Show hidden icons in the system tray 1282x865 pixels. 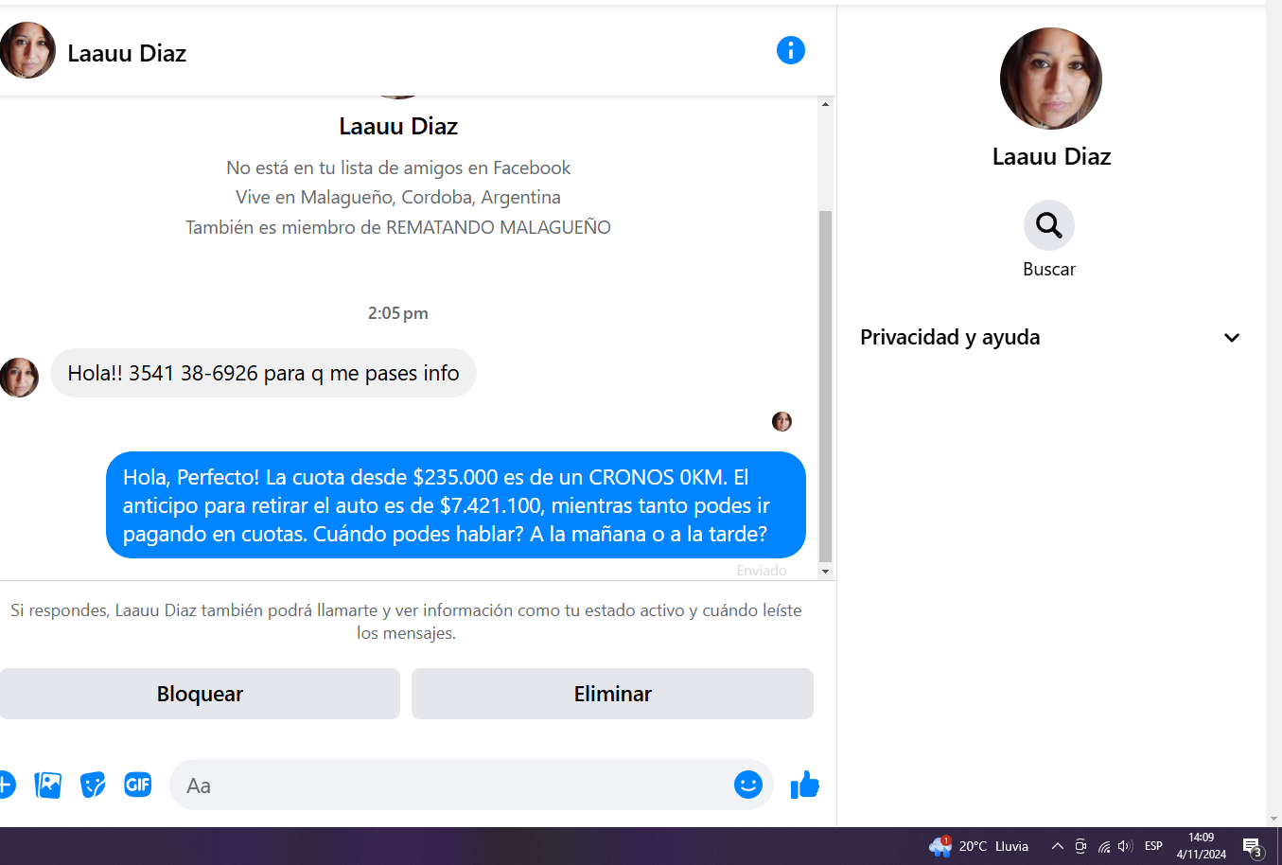pos(1058,846)
